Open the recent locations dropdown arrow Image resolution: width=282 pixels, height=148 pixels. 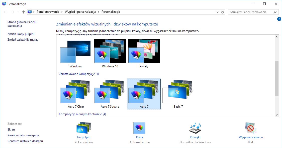coord(18,12)
